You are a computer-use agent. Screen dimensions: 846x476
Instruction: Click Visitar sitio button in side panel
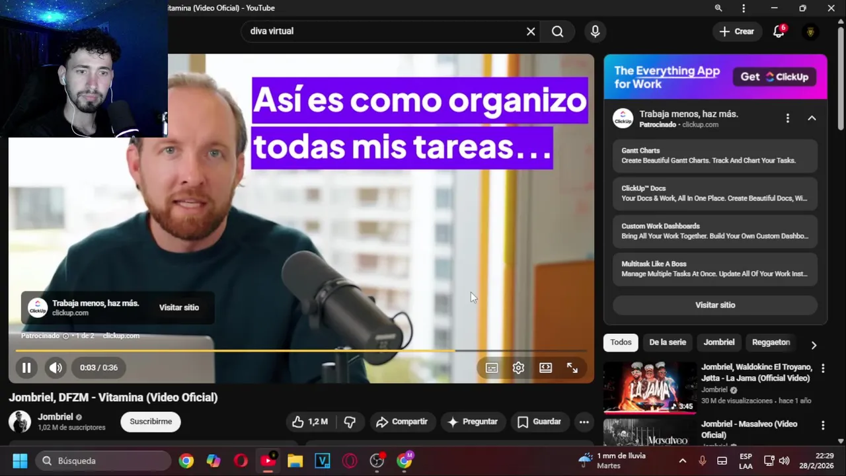click(x=715, y=305)
